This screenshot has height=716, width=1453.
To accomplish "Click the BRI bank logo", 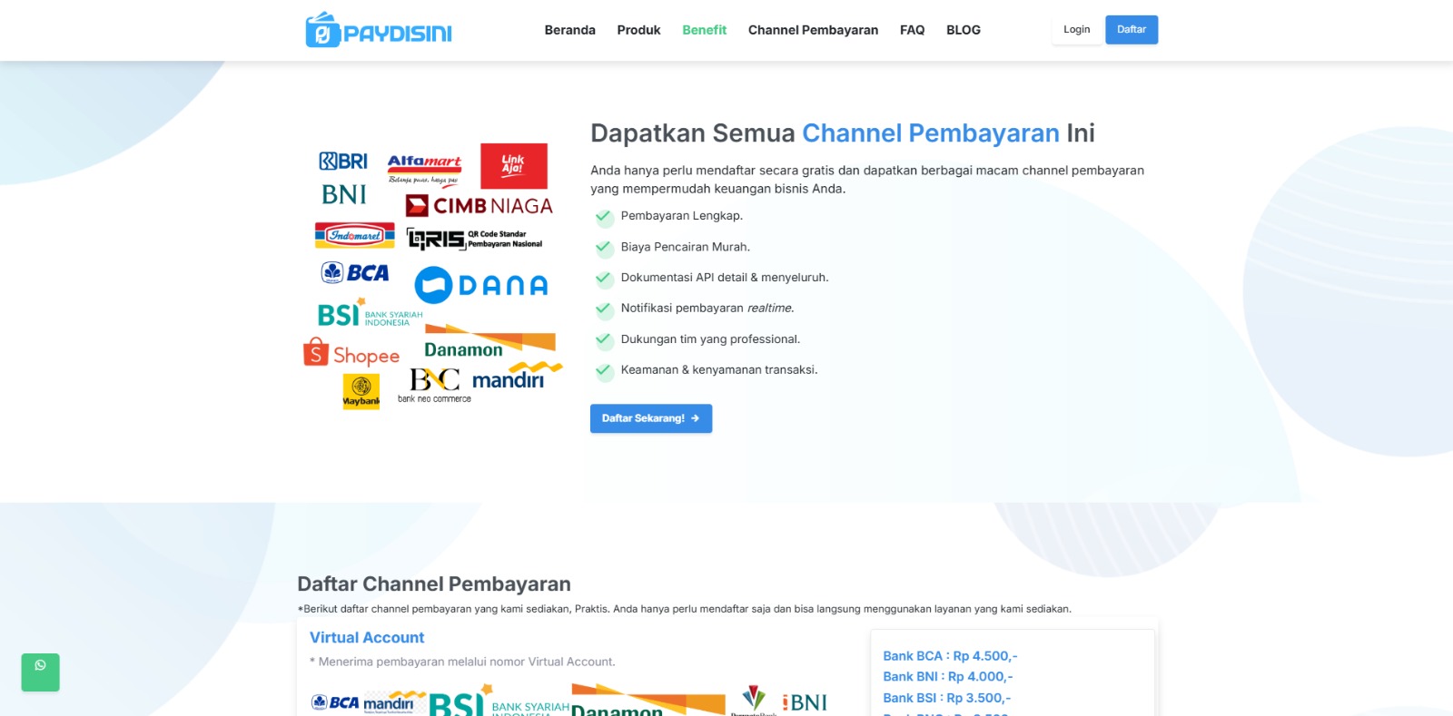I will point(343,161).
